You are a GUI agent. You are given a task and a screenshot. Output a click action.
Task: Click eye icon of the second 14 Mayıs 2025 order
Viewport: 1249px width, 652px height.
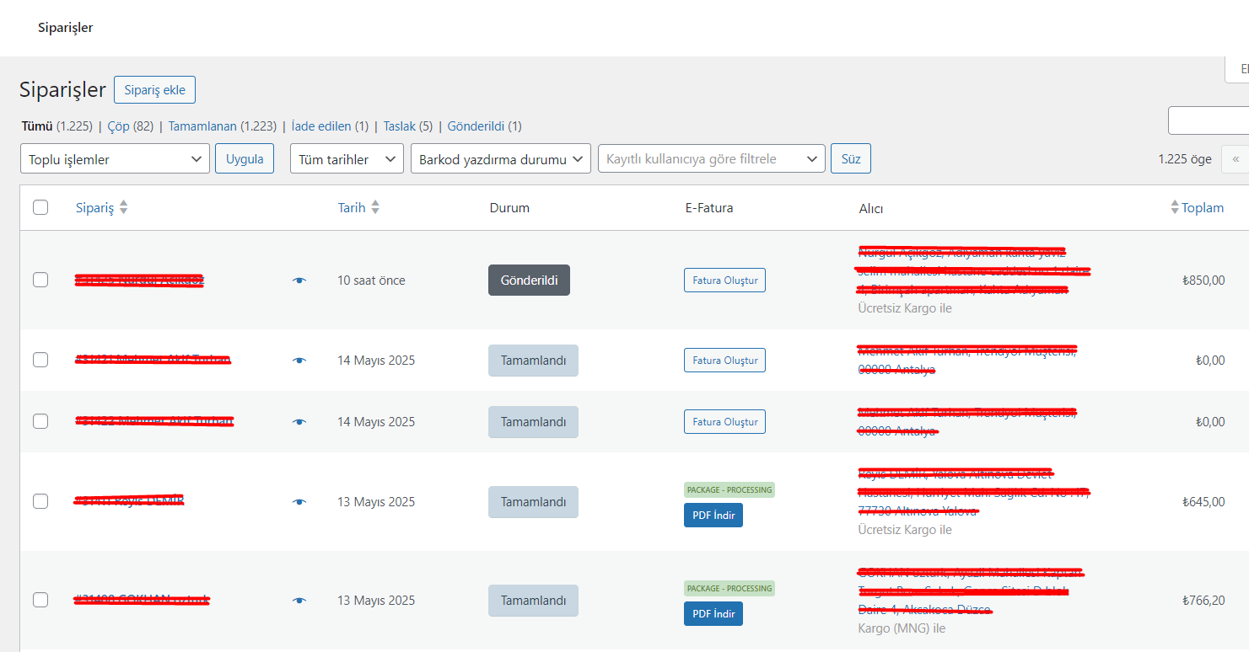click(x=299, y=422)
